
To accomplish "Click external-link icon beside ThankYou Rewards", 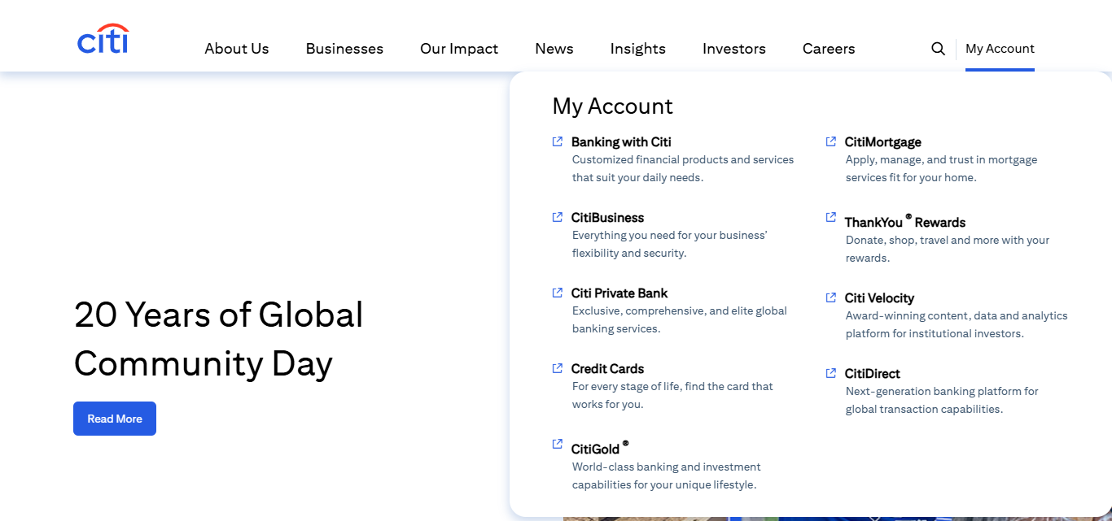I will tap(831, 217).
